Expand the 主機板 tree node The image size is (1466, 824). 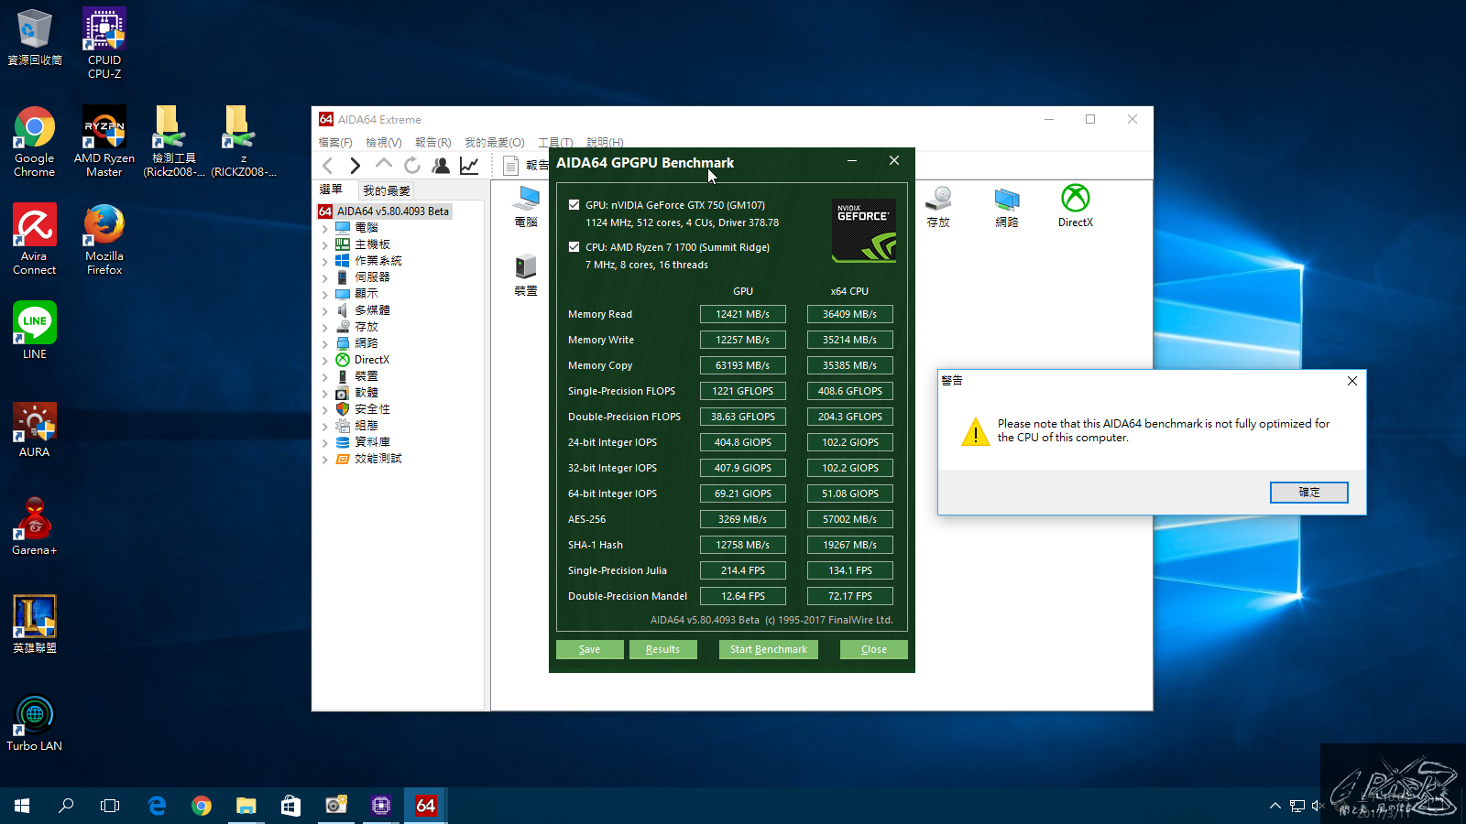[325, 244]
